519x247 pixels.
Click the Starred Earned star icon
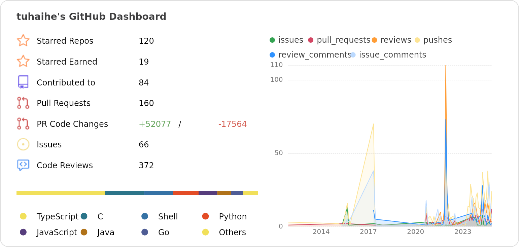[23, 62]
